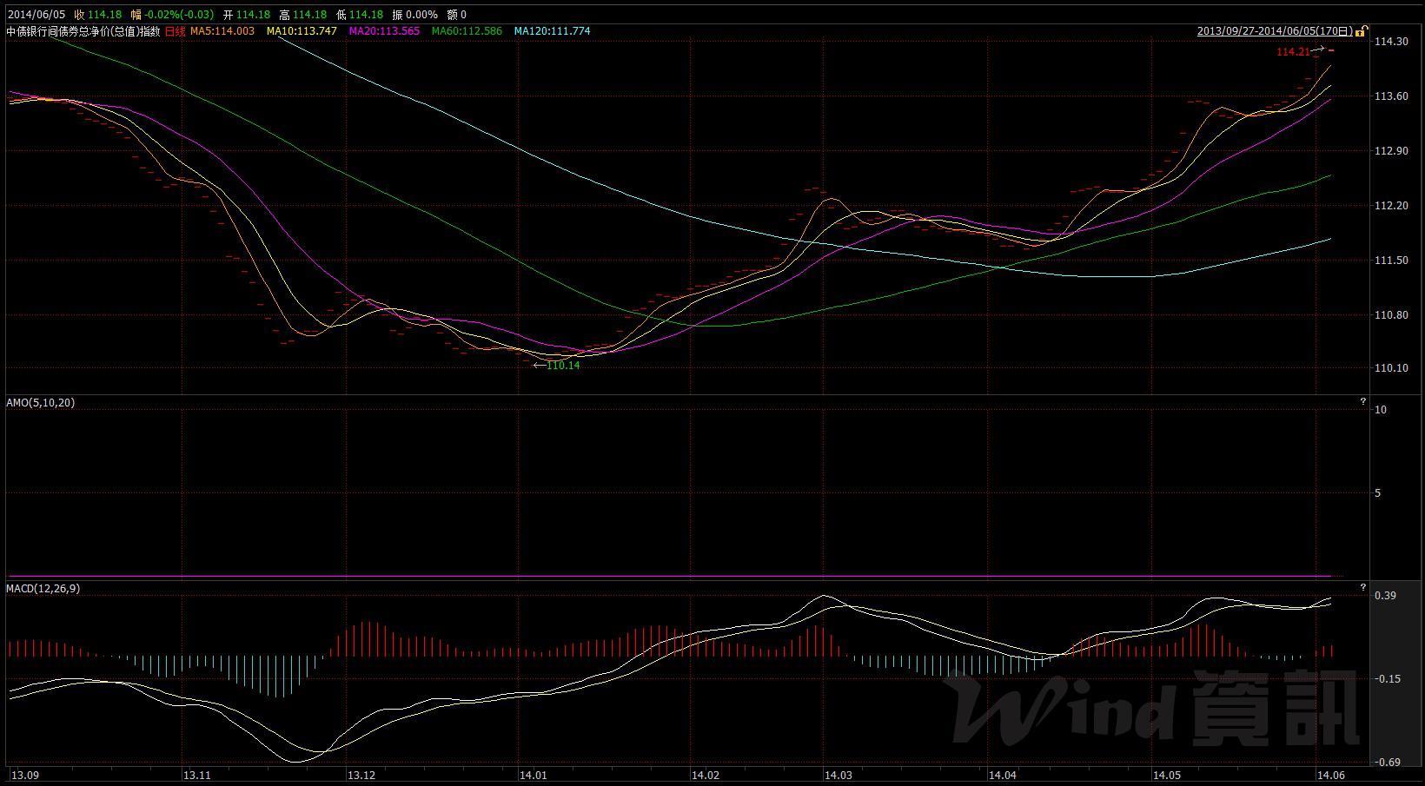This screenshot has width=1425, height=786.
Task: Click the -0.02%(-0.03) change value
Action: 179,15
